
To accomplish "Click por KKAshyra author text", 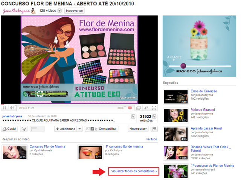I will point(114,150).
